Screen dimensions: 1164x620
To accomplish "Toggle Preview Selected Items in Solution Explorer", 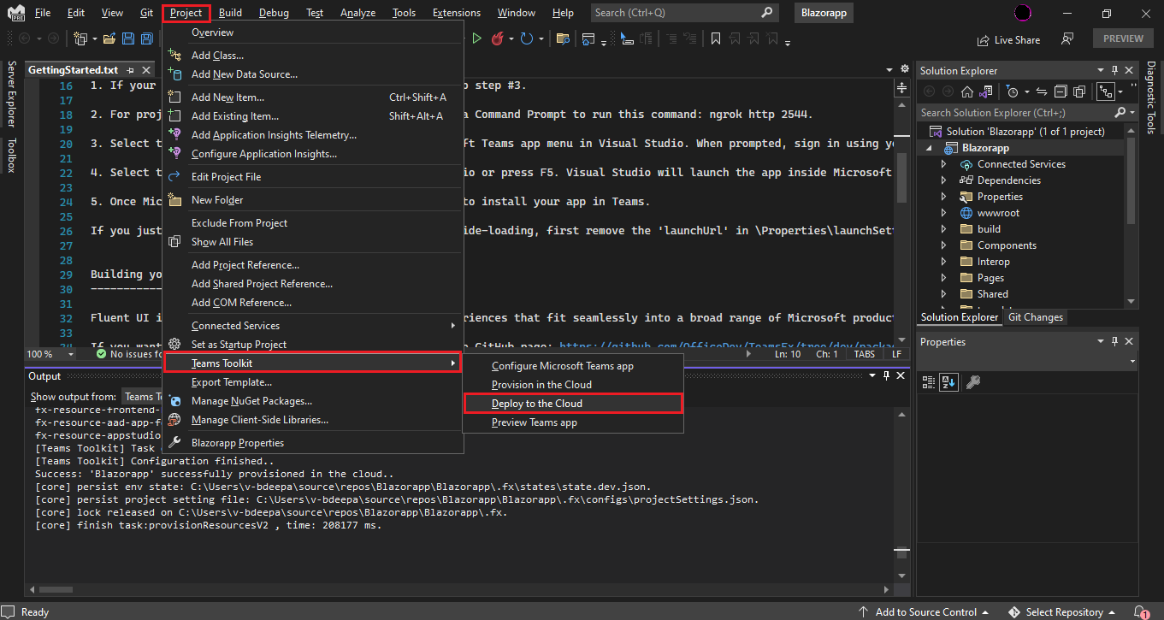I will click(x=1105, y=92).
